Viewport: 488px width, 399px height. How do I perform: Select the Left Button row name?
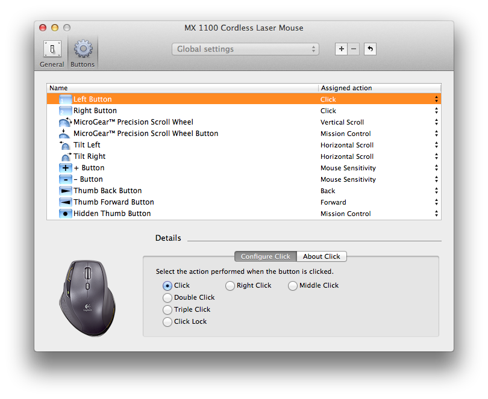(92, 99)
